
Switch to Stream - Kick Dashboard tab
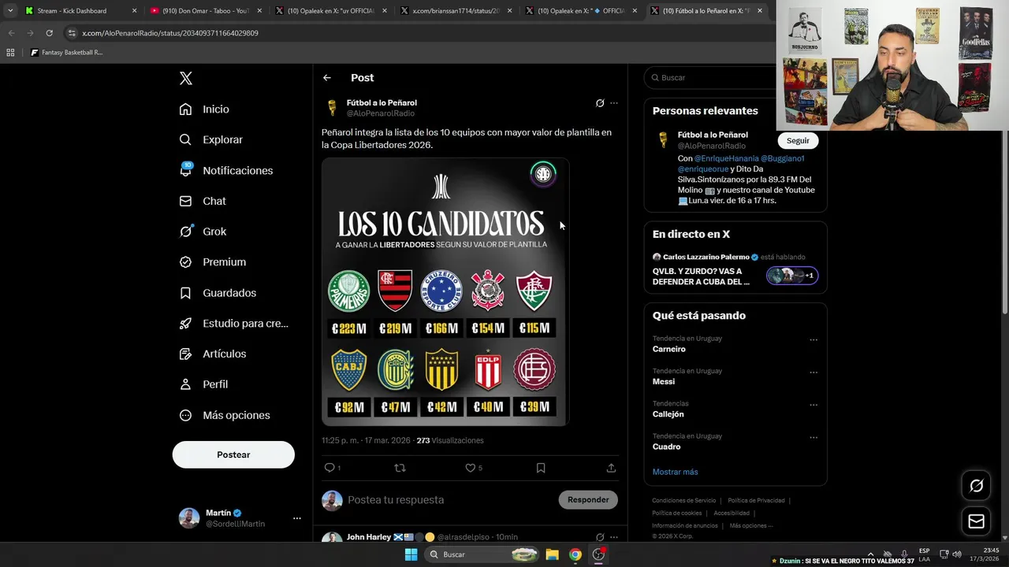tap(80, 11)
